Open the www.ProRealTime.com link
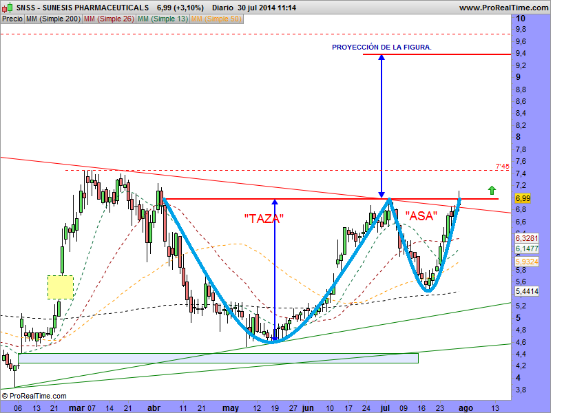The height and width of the screenshot is (413, 564). click(503, 8)
